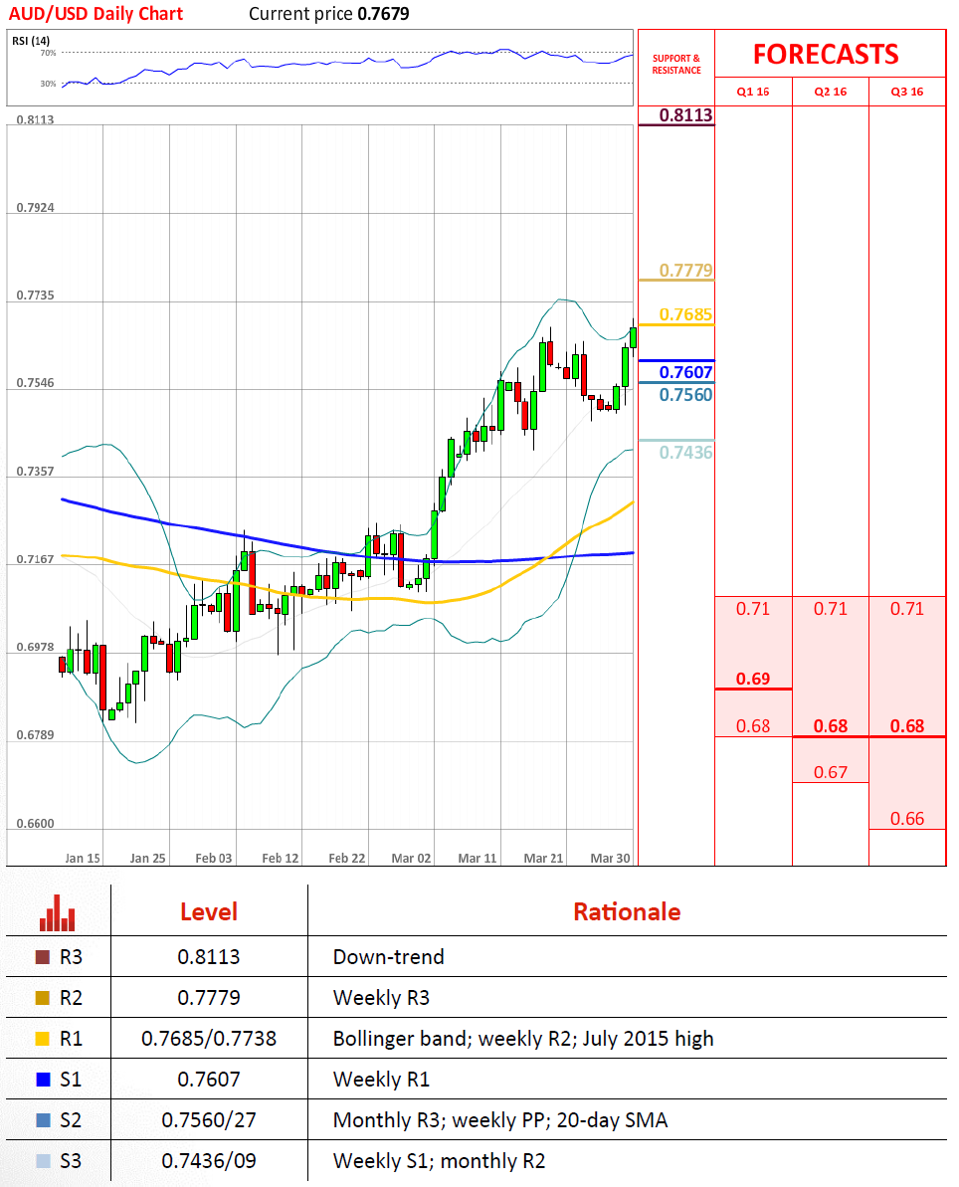Click the 0.7436 support level label

coord(685,452)
